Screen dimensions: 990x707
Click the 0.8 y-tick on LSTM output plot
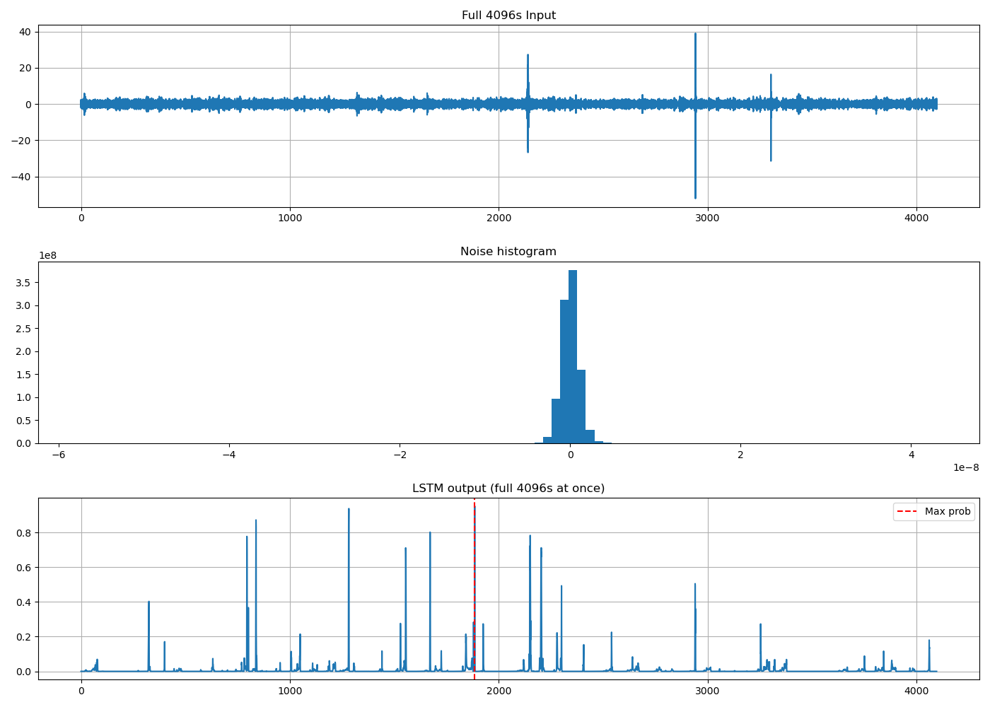pos(24,533)
